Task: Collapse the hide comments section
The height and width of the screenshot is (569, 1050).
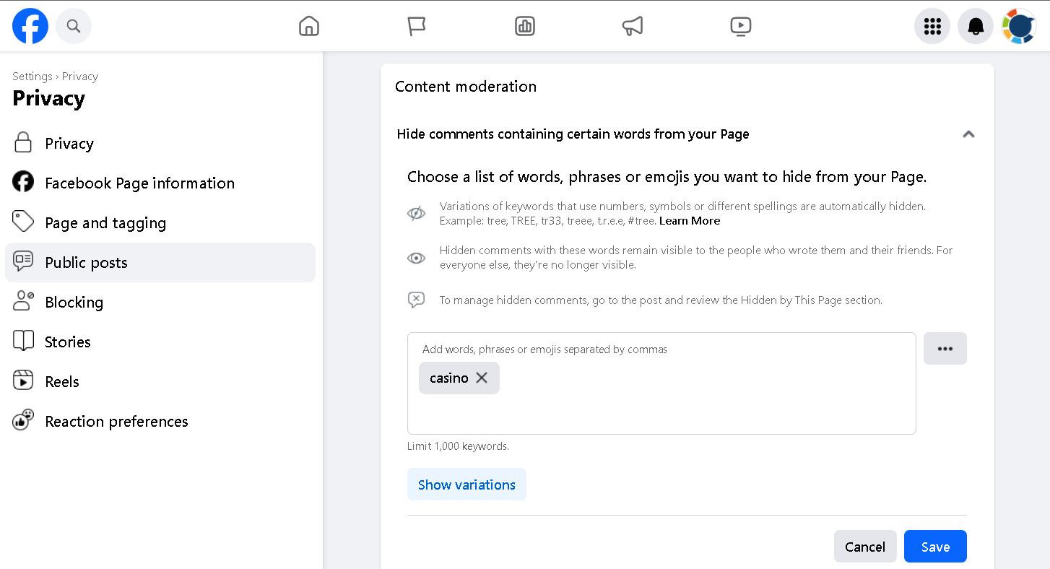Action: pyautogui.click(x=969, y=134)
